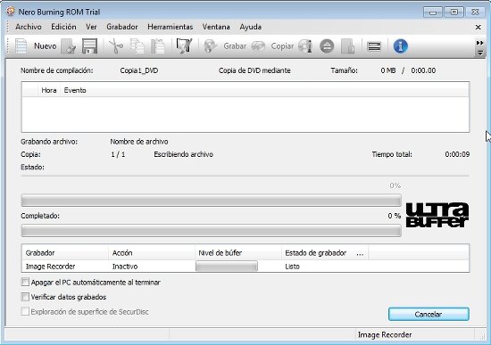The height and width of the screenshot is (345, 491).
Task: Click the file progress bar showing 0%
Action: [x=212, y=201]
